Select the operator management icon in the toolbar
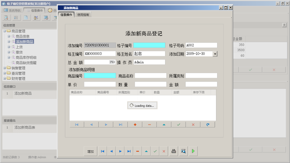 pos(36,17)
